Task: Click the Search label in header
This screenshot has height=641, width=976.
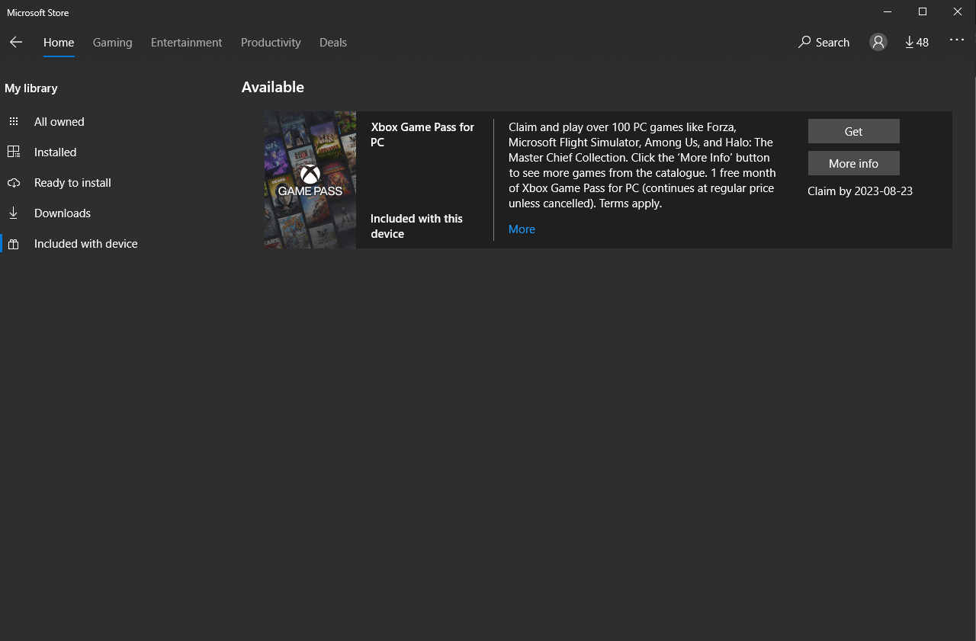Action: (833, 43)
